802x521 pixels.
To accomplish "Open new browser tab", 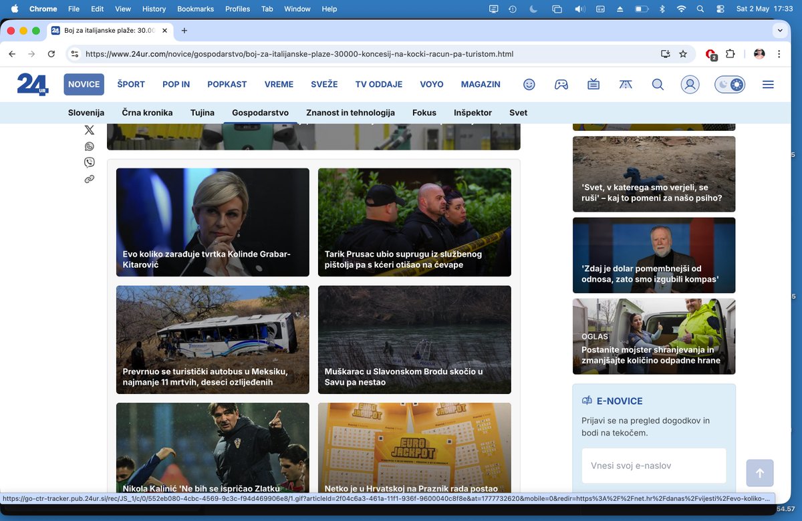I will [184, 30].
